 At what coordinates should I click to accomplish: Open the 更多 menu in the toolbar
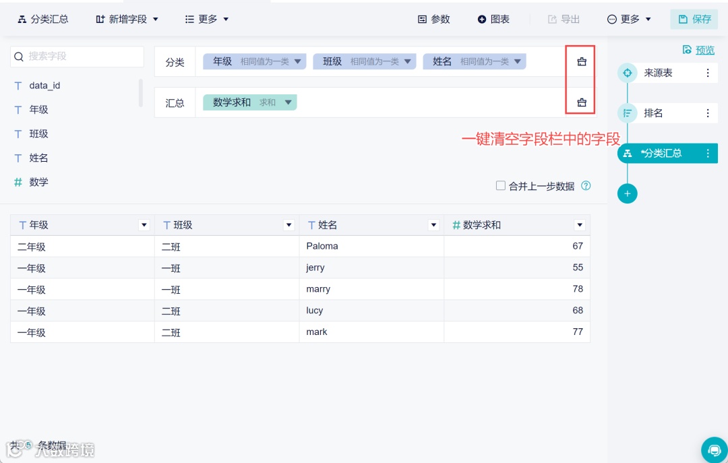pyautogui.click(x=206, y=19)
